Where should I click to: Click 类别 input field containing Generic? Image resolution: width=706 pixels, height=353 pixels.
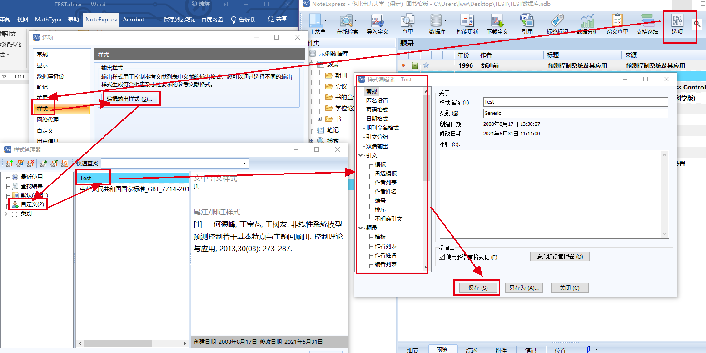(x=576, y=113)
